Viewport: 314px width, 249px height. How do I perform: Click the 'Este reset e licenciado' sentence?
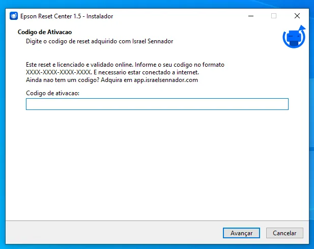click(79, 65)
